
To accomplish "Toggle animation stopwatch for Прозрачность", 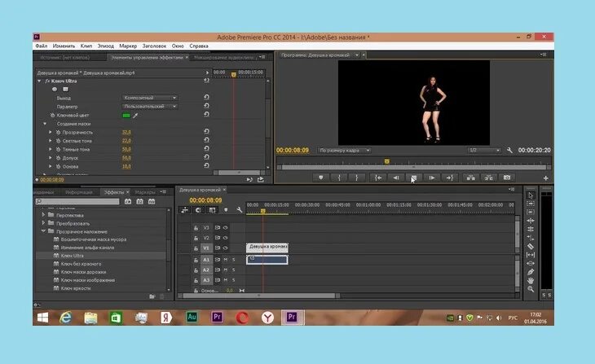I will [x=59, y=133].
